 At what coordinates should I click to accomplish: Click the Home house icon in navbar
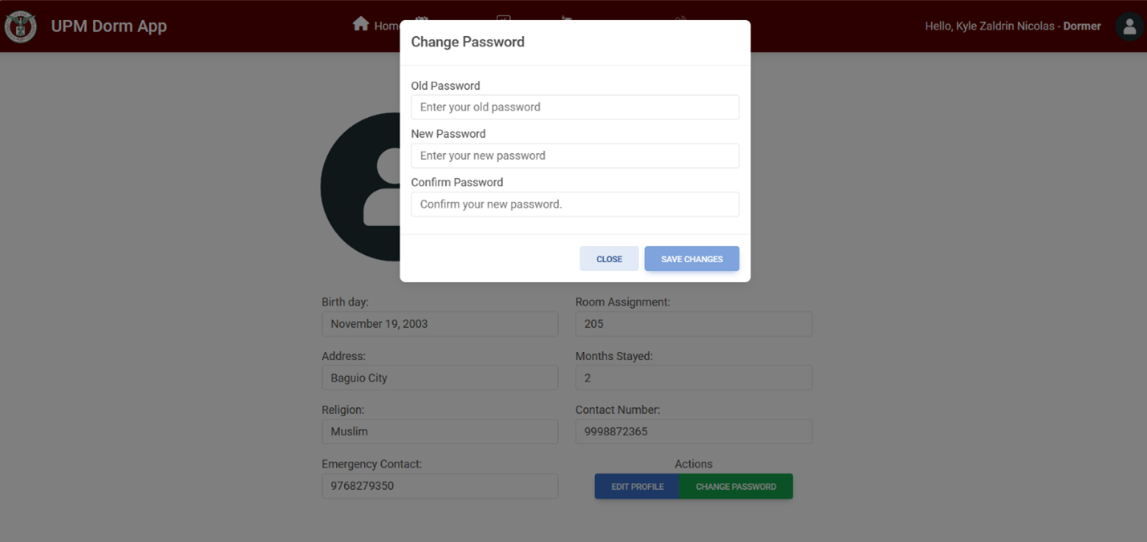tap(361, 24)
